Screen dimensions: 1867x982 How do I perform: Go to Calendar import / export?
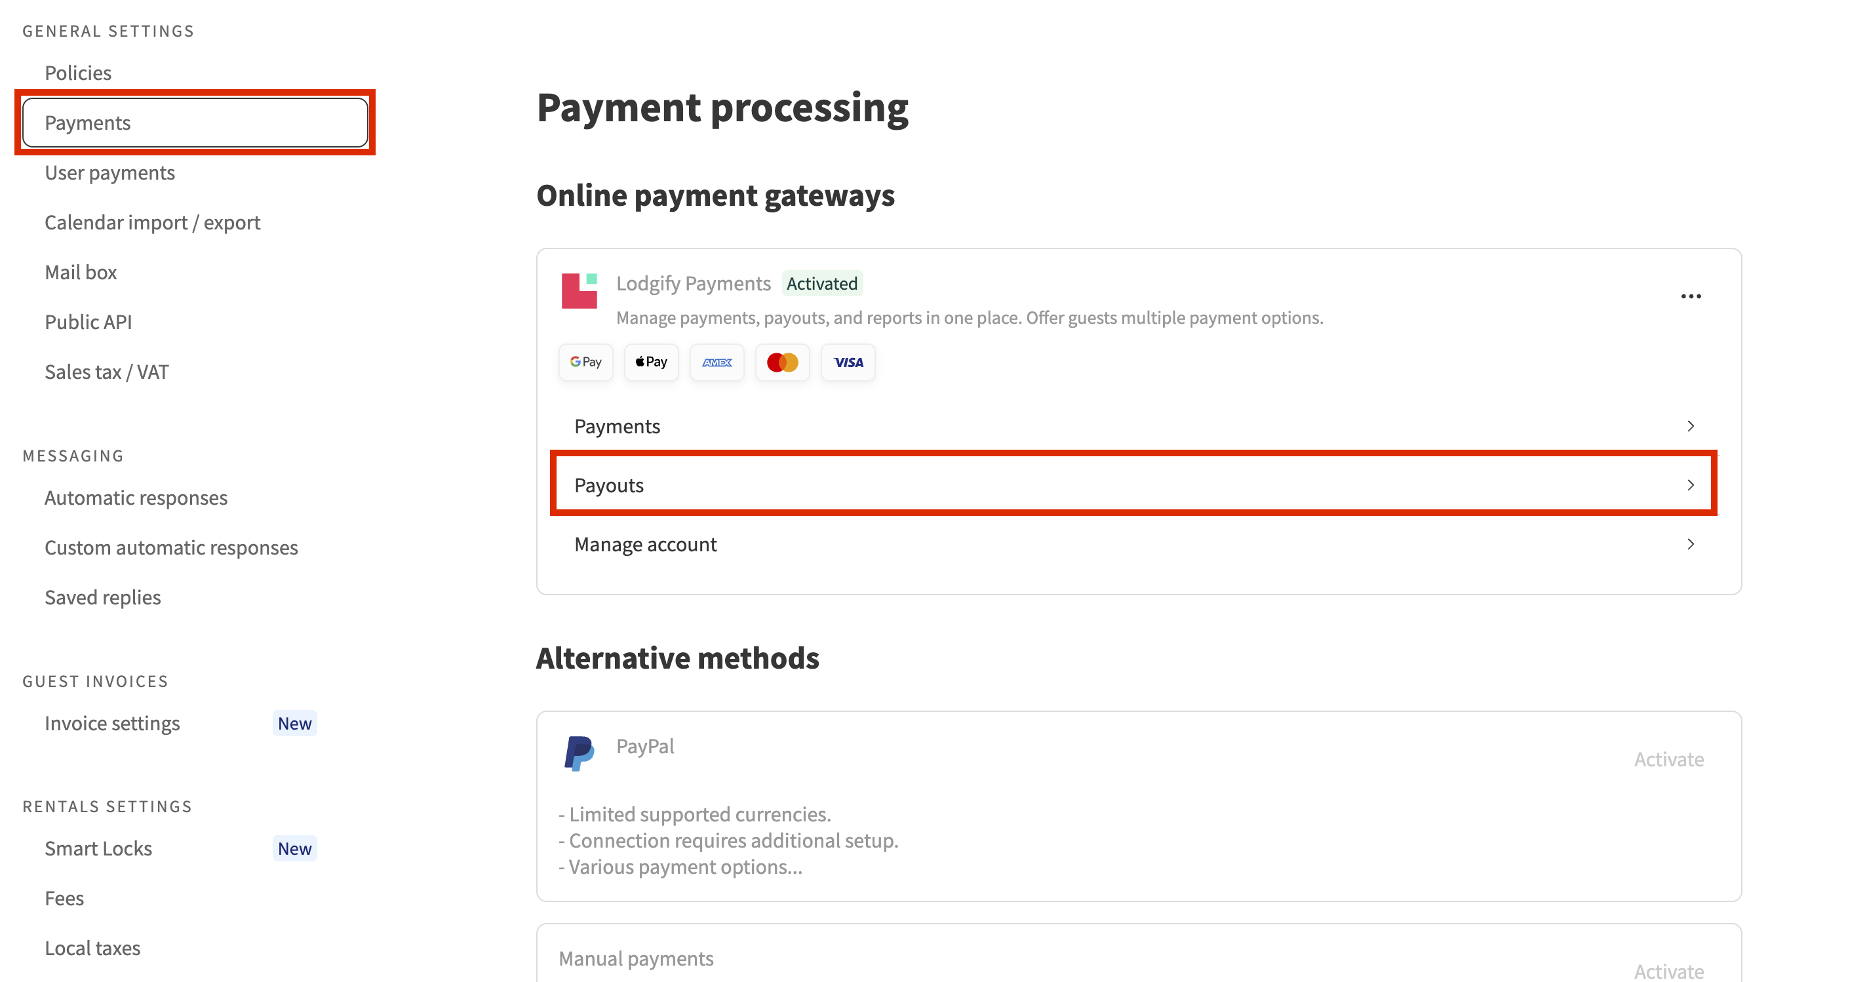pyautogui.click(x=152, y=222)
